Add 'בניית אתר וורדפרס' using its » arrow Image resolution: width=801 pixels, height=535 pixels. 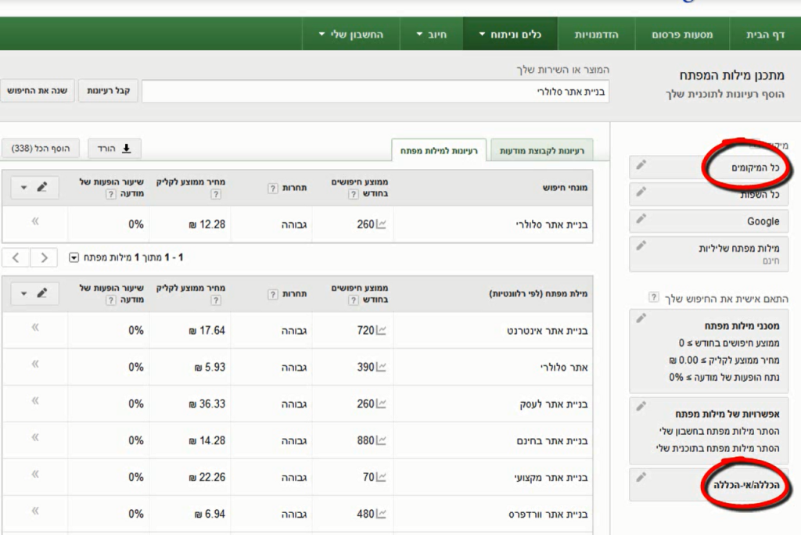pyautogui.click(x=35, y=511)
